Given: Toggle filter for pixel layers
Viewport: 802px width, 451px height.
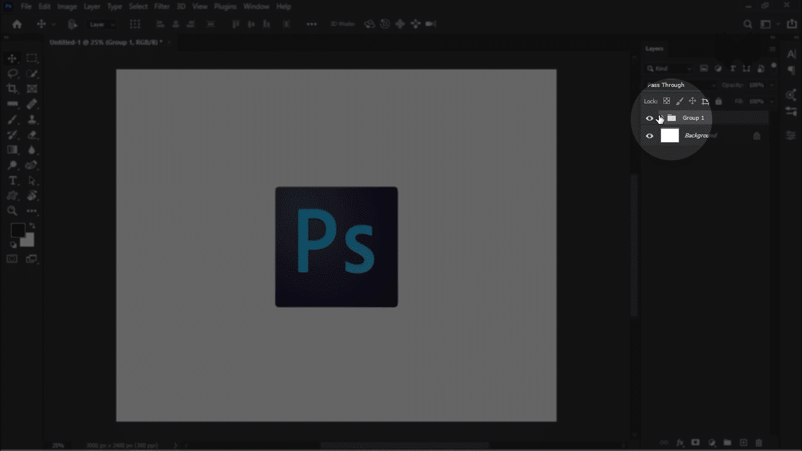Looking at the screenshot, I should 704,69.
